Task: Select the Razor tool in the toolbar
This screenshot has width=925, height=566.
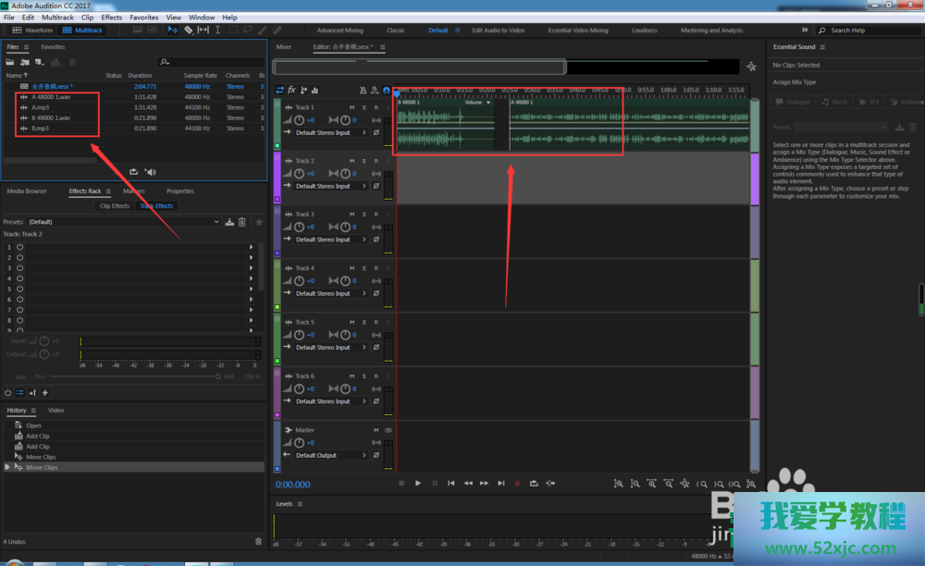Action: click(188, 30)
